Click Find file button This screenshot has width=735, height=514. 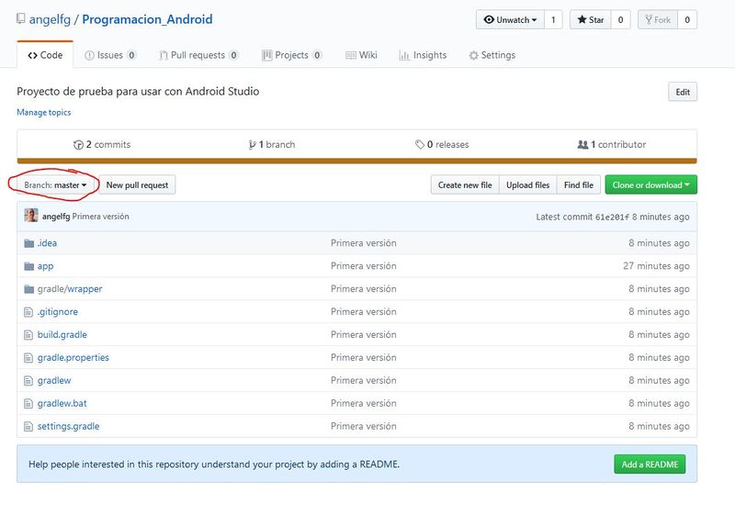click(x=579, y=184)
